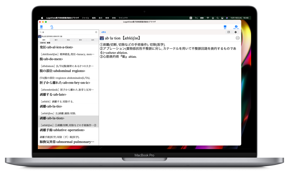Switch to 全文 full-text search mode
The width and height of the screenshot is (289, 173).
point(92,40)
